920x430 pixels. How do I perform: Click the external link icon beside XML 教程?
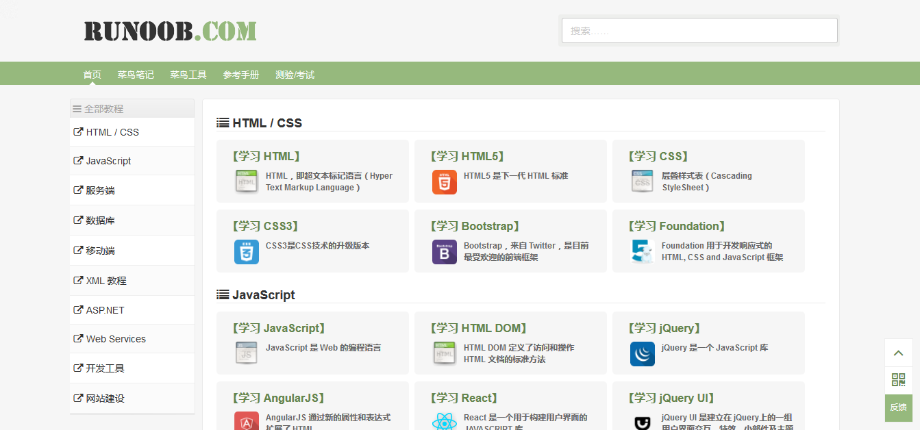[78, 281]
